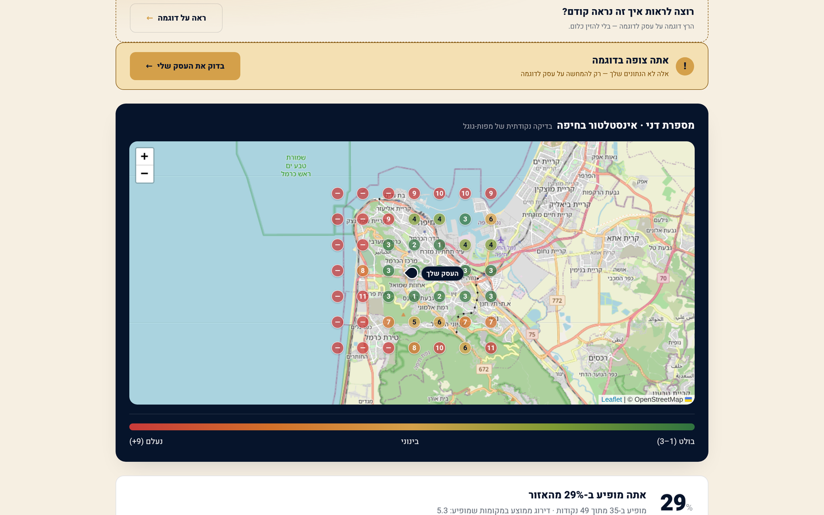Click the route 772 road shield

(x=557, y=300)
